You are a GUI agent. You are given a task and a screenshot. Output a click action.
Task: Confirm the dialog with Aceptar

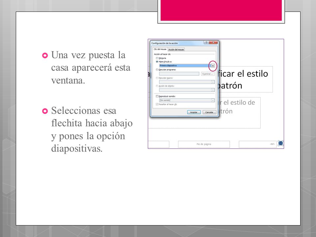[x=194, y=112]
